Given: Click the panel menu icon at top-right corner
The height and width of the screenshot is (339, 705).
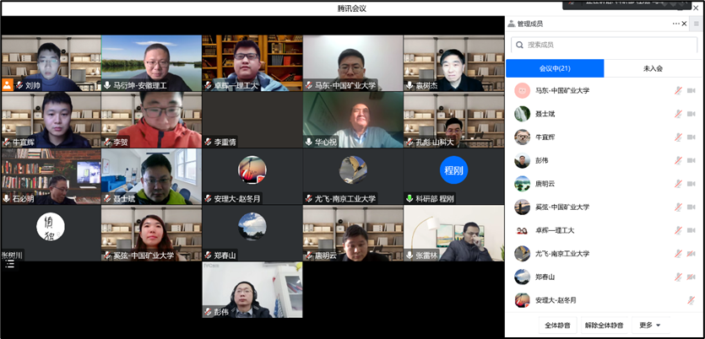Looking at the screenshot, I should click(x=697, y=24).
